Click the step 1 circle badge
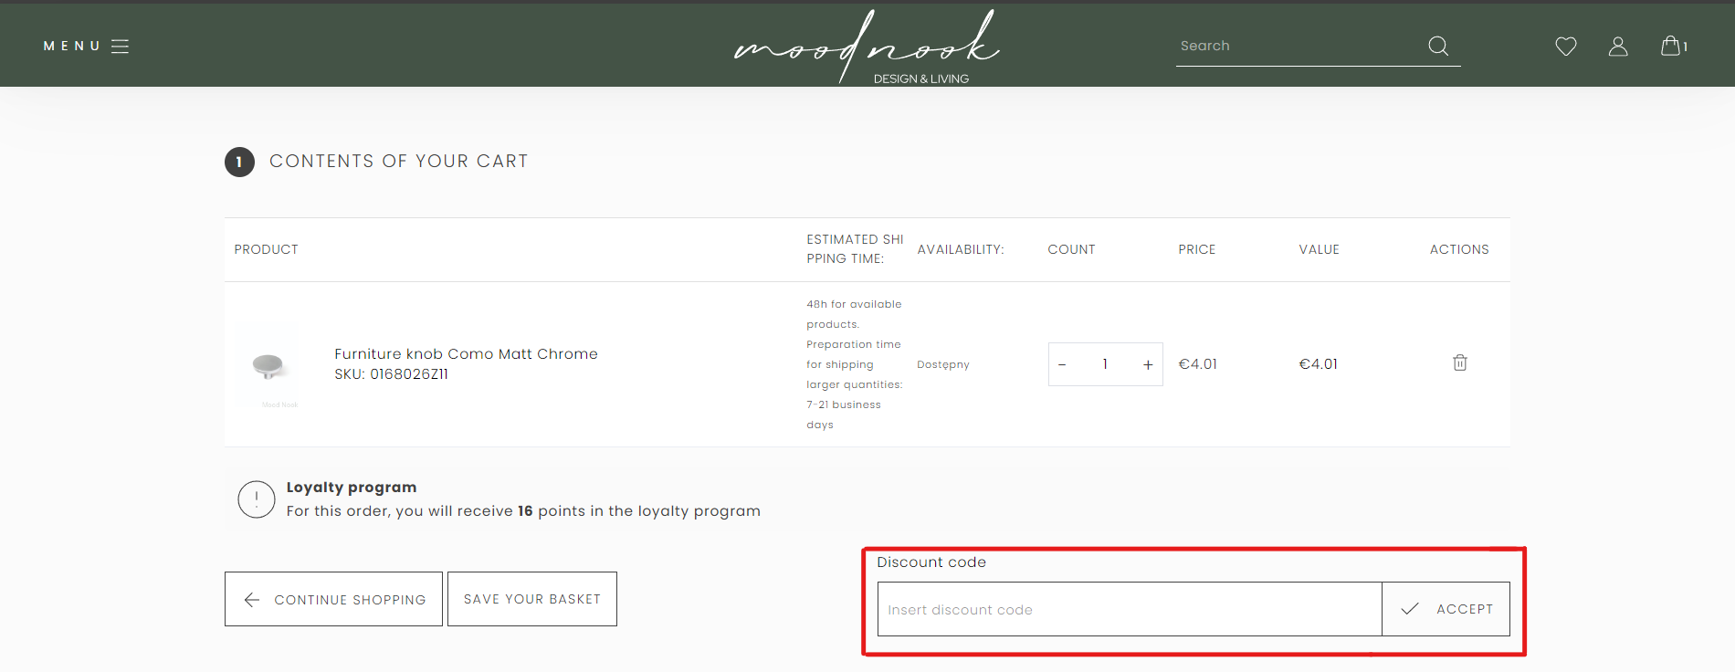Viewport: 1735px width, 672px height. pos(239,162)
